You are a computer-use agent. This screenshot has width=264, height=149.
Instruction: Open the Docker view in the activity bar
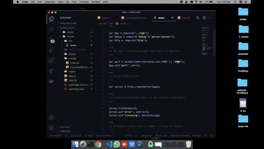pos(51,81)
